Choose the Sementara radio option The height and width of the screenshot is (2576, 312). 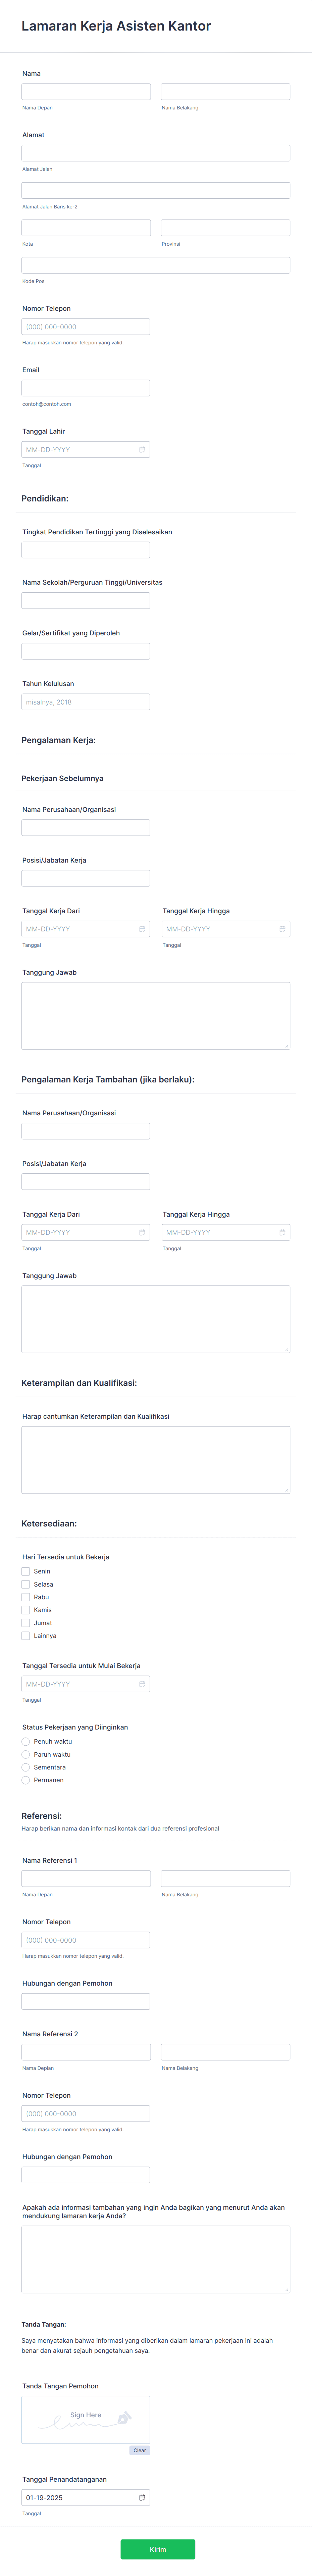[26, 1767]
